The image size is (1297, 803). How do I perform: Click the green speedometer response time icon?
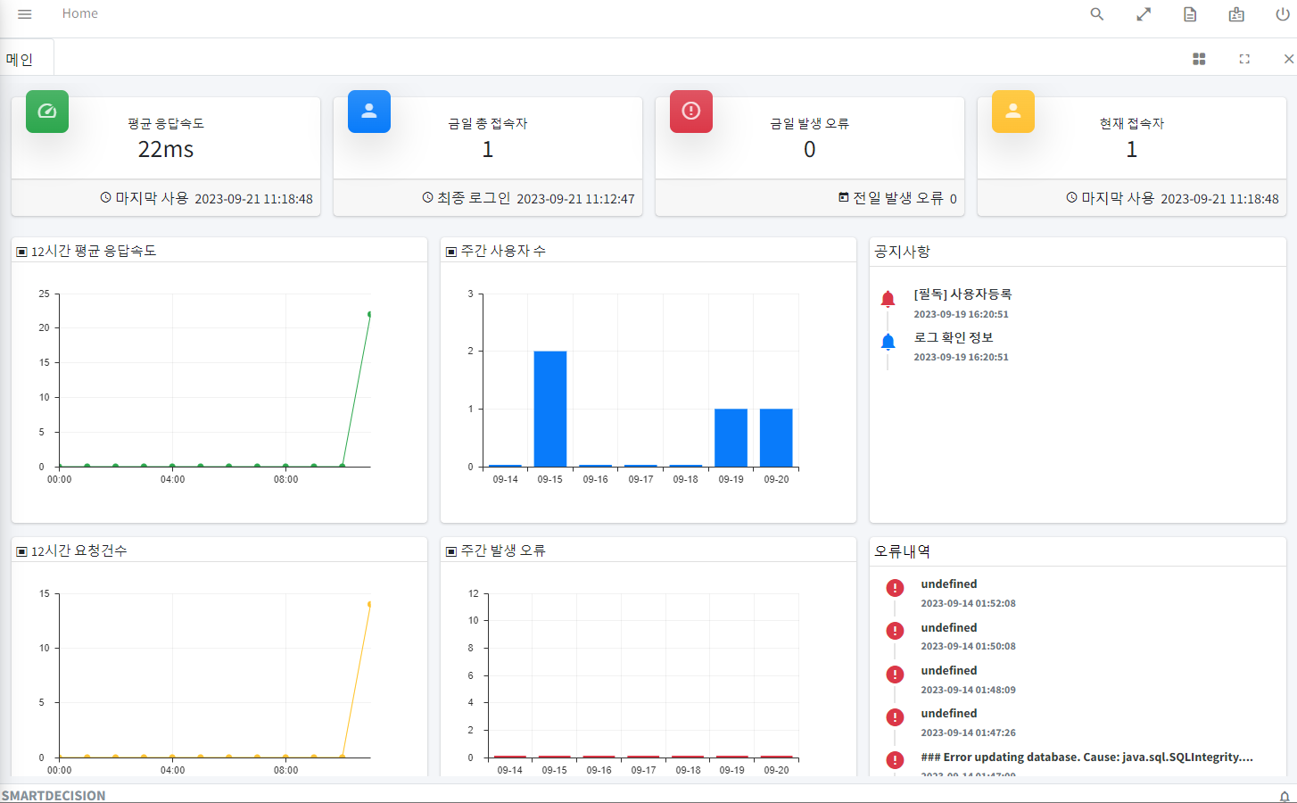tap(47, 112)
